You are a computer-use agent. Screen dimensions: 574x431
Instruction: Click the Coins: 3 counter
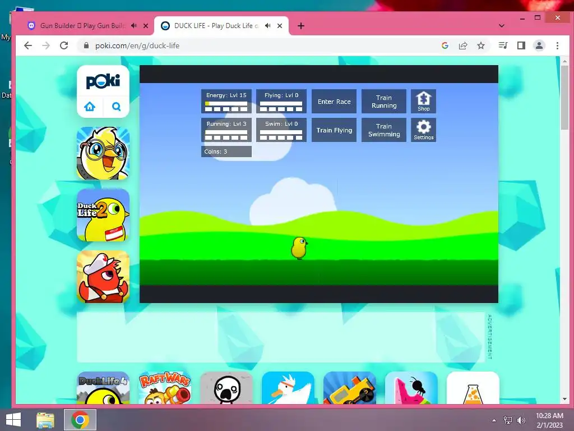click(x=226, y=152)
